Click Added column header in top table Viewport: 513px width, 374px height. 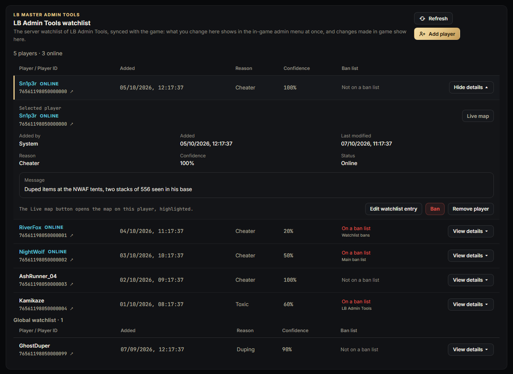click(x=127, y=68)
